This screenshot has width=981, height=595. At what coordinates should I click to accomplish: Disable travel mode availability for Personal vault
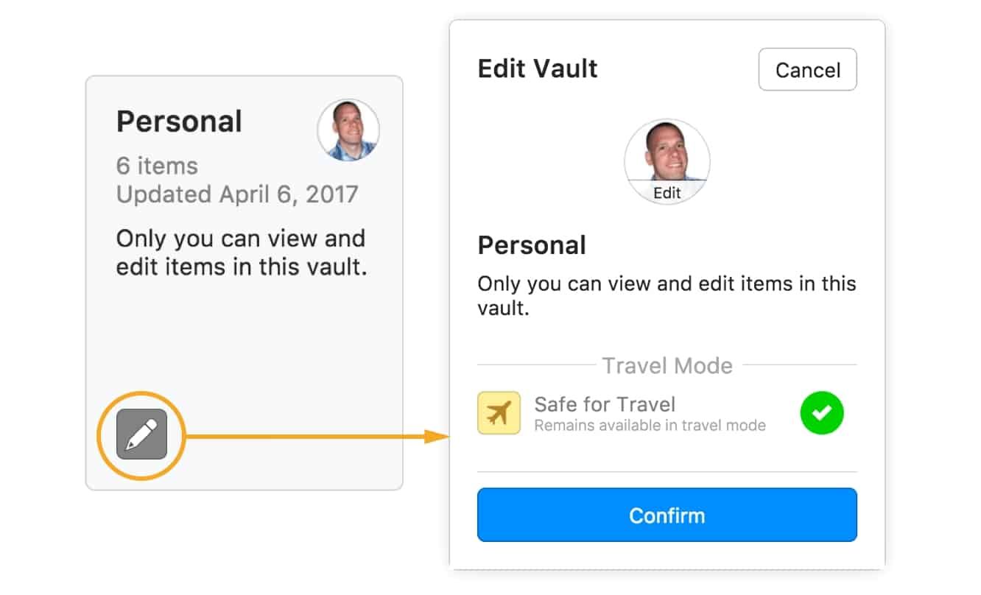point(823,413)
